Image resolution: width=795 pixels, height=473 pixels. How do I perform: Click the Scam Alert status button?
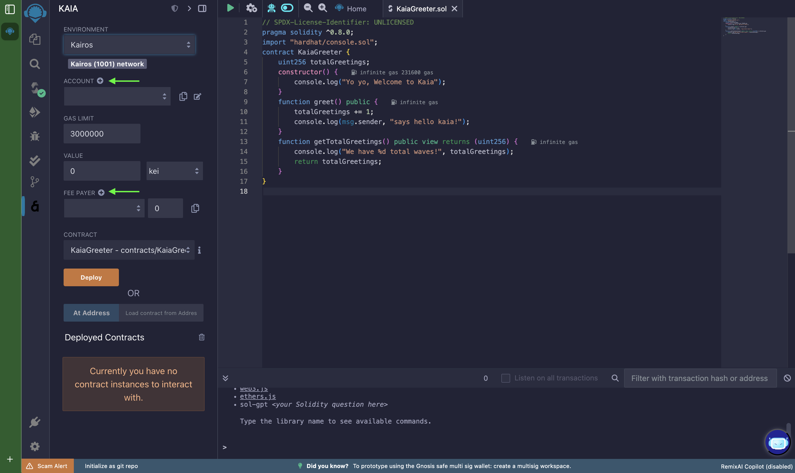tap(47, 466)
